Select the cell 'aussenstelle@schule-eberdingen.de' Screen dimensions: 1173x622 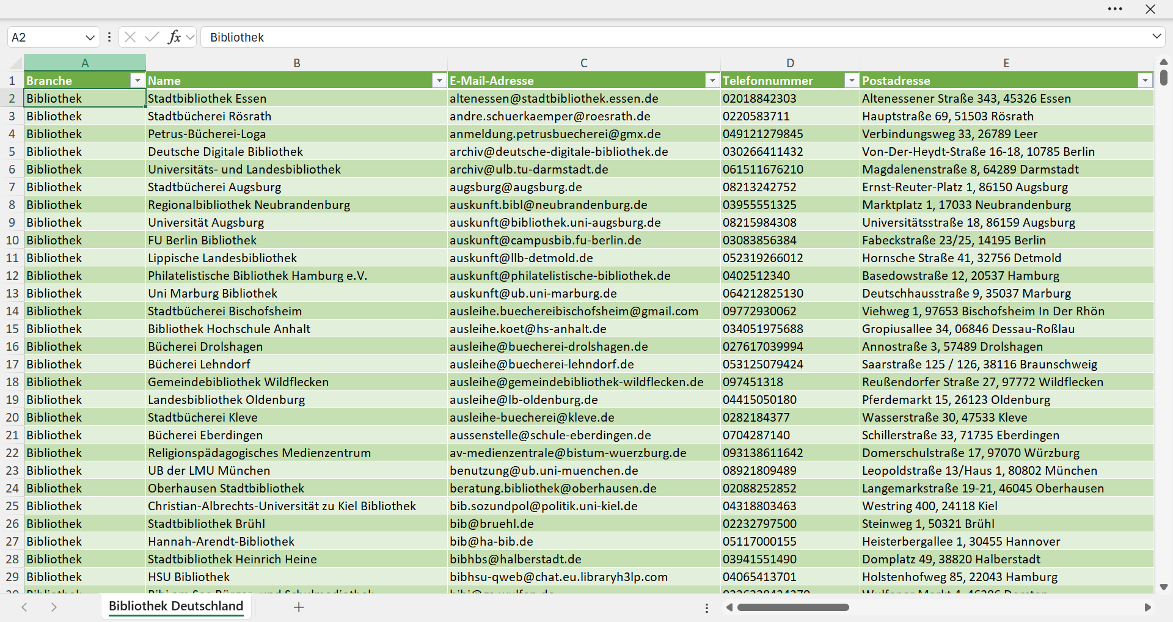[584, 435]
